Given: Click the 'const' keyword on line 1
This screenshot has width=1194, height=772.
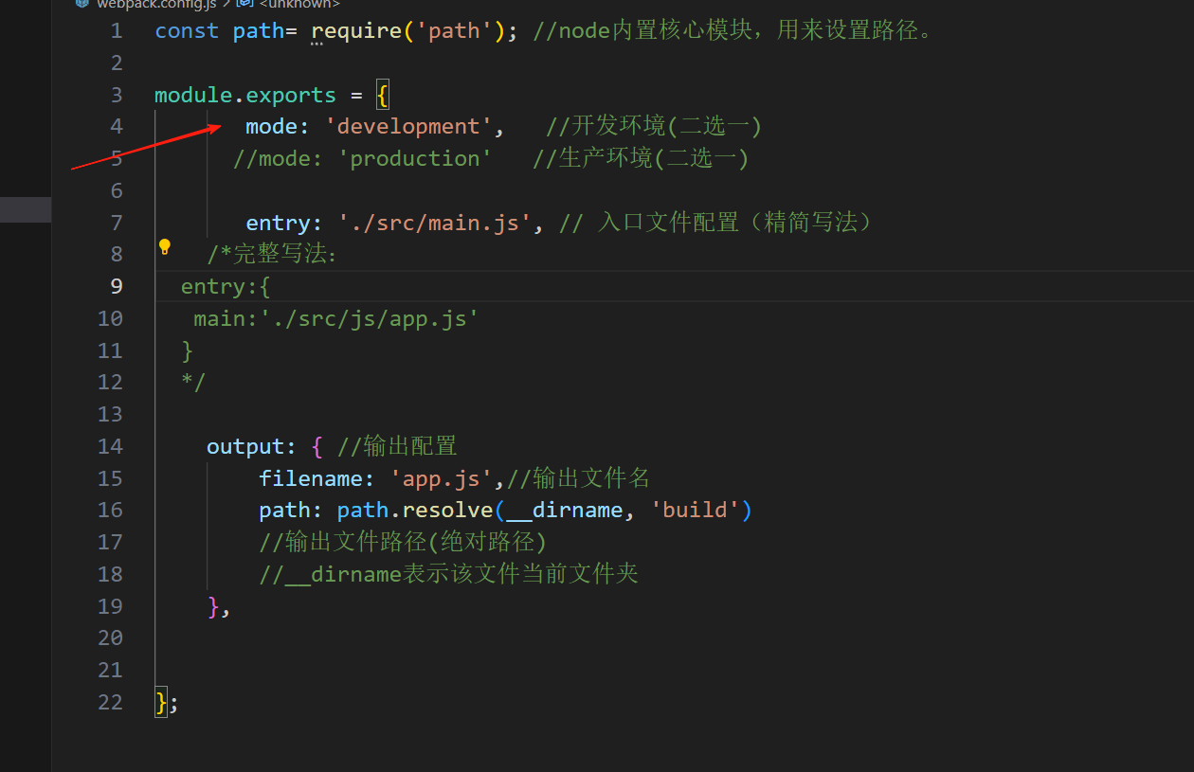Looking at the screenshot, I should click(187, 30).
